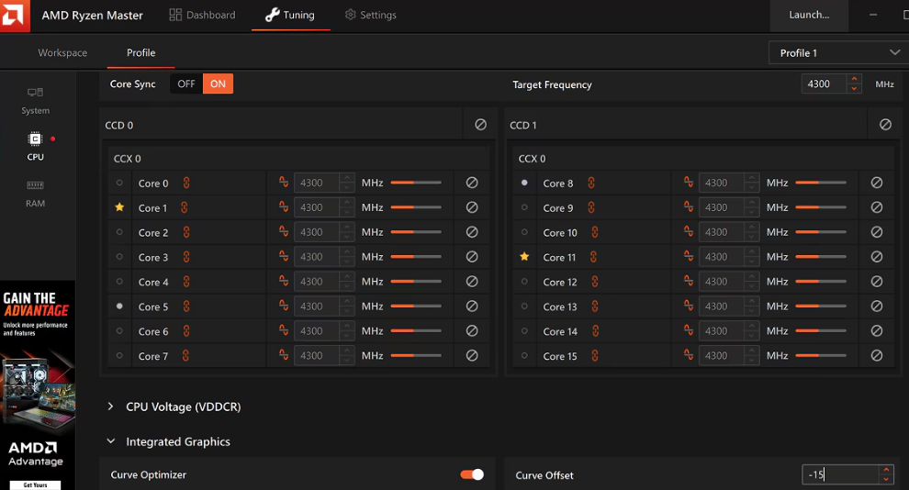Click the disable icon at end of Core 11 row
This screenshot has width=909, height=490.
[x=877, y=257]
